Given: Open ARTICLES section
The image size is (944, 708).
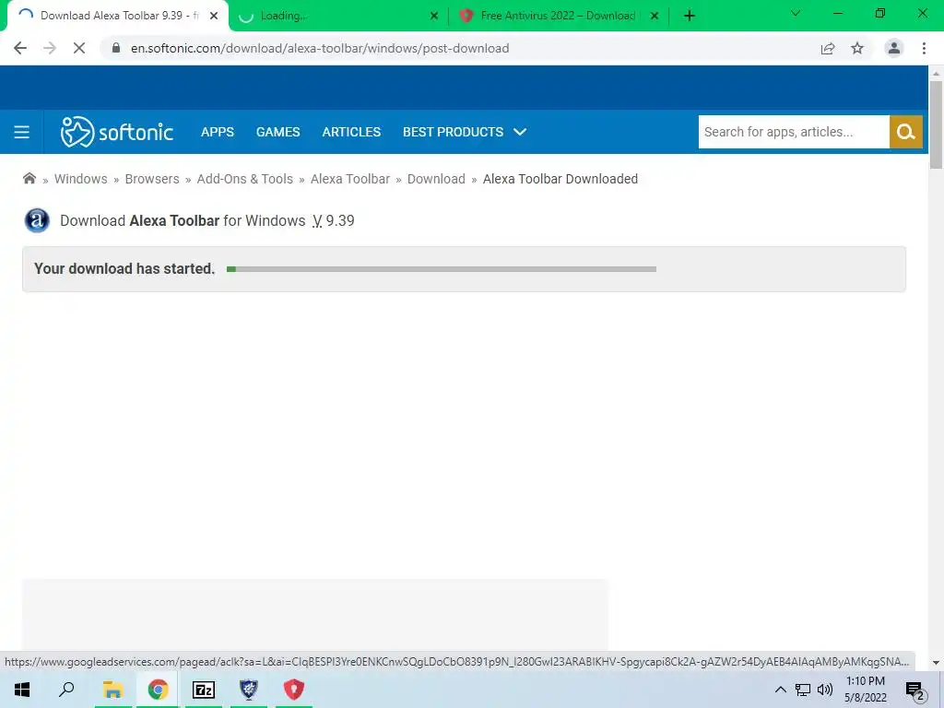Looking at the screenshot, I should 351,132.
